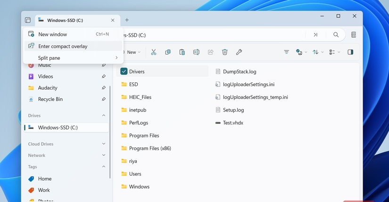Toggle the preview pane icon
Screen dimensions: 389x202
tap(350, 52)
